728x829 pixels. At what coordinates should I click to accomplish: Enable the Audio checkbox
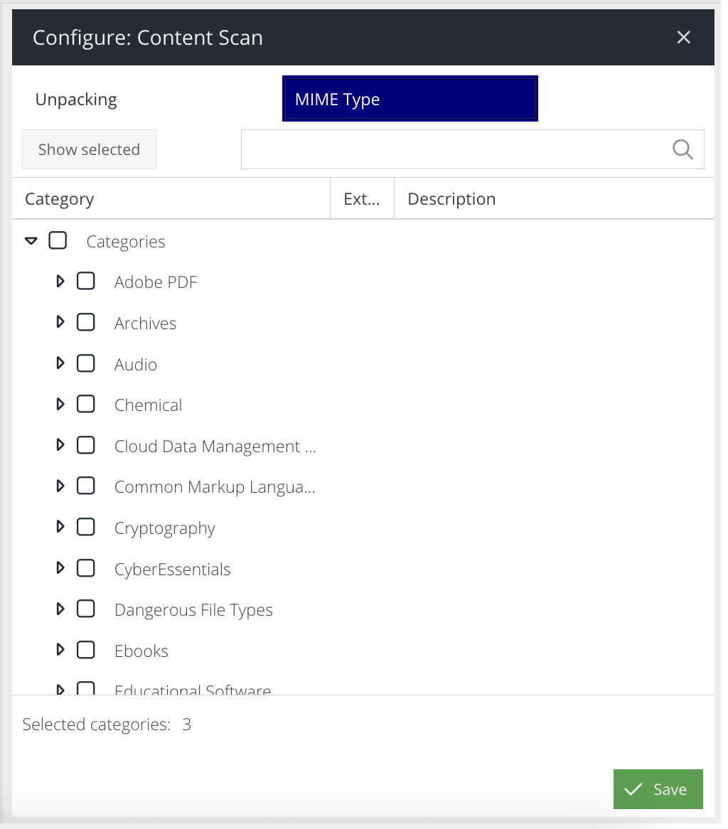pyautogui.click(x=85, y=363)
